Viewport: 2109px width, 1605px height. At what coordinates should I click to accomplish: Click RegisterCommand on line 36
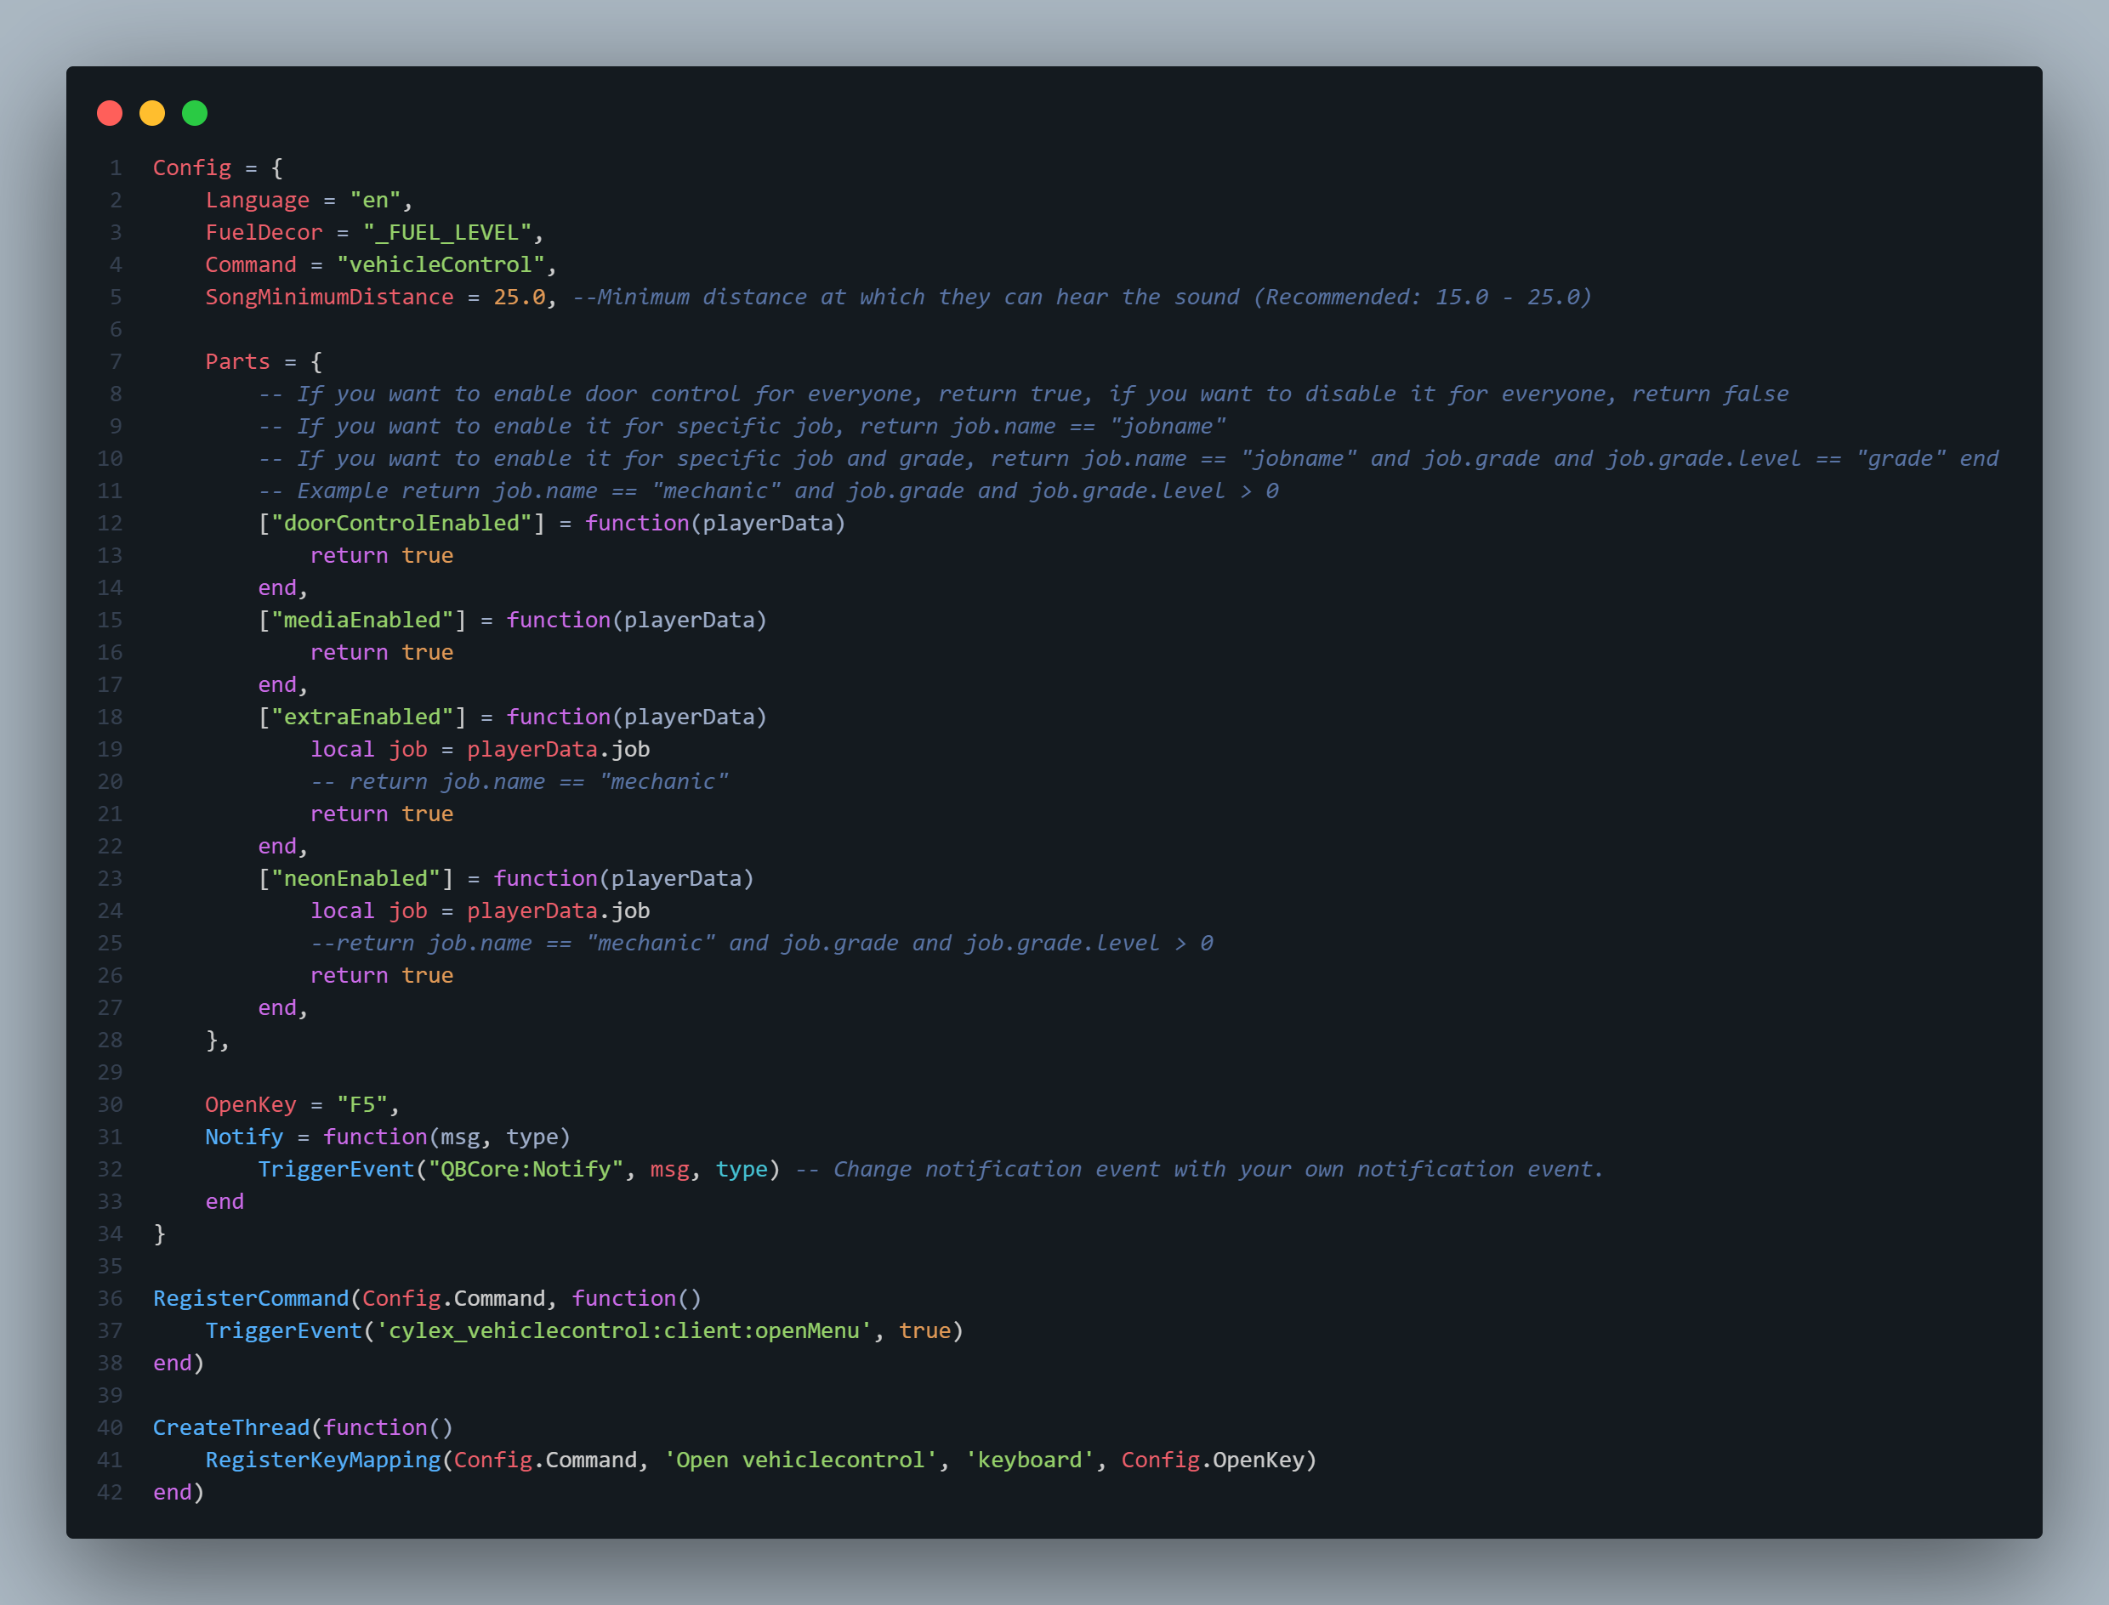tap(252, 1298)
